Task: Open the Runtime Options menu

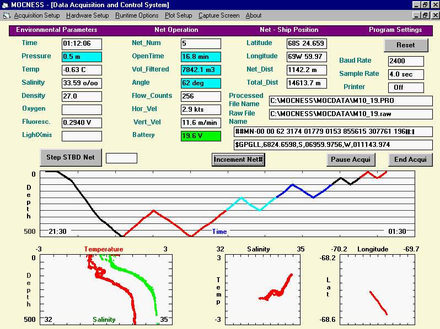Action: (137, 16)
